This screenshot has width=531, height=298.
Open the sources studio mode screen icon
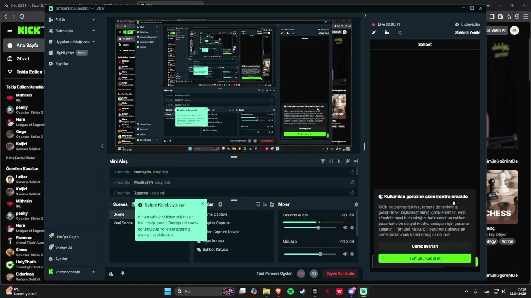coord(258,204)
